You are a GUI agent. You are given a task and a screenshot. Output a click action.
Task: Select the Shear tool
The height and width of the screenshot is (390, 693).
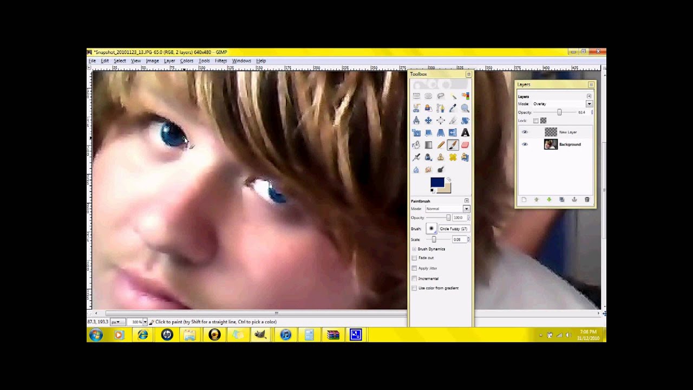point(428,133)
